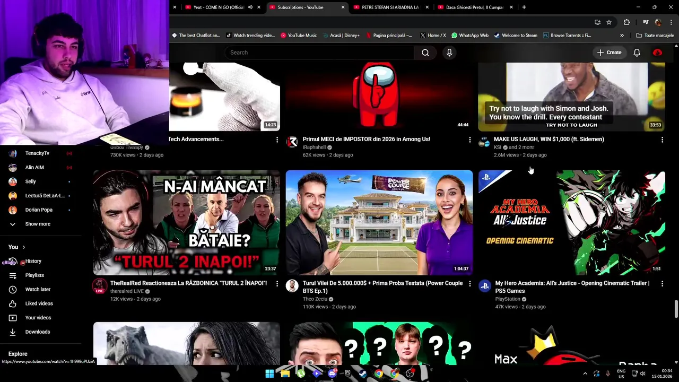Expand Show more subscriptions
679x382 pixels.
(38, 224)
